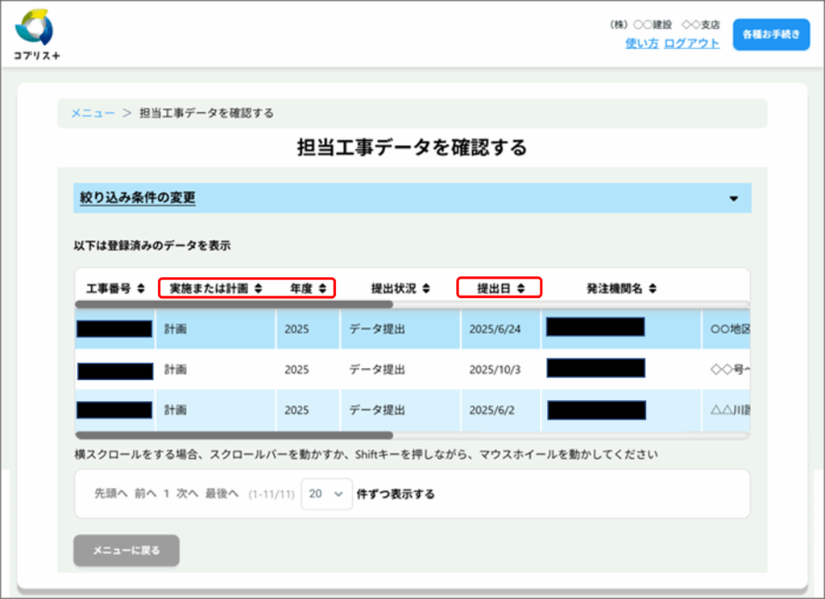Jump to first page with 先頭へ
825x599 pixels.
click(x=111, y=494)
